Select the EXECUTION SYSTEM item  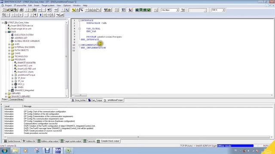(x=24, y=35)
